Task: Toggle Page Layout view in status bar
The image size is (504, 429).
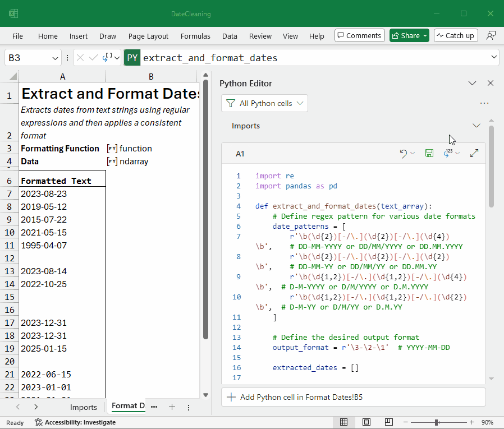Action: click(366, 422)
